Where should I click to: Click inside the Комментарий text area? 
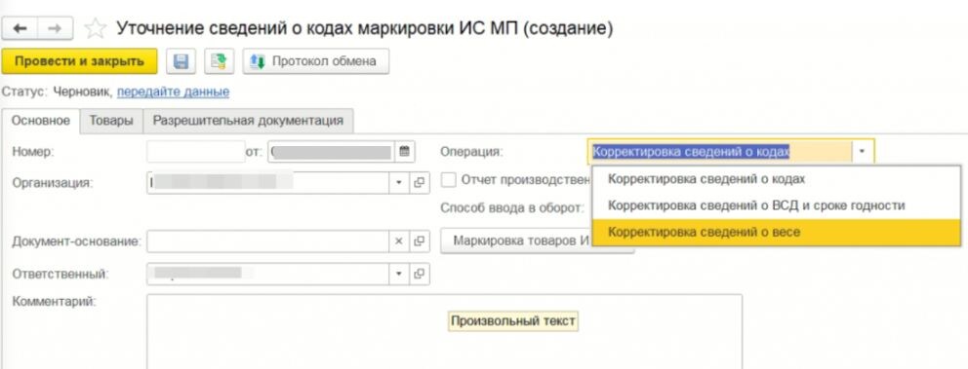[445, 333]
